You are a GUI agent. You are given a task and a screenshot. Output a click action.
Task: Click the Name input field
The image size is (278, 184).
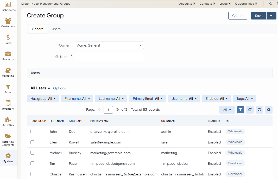pos(109,57)
